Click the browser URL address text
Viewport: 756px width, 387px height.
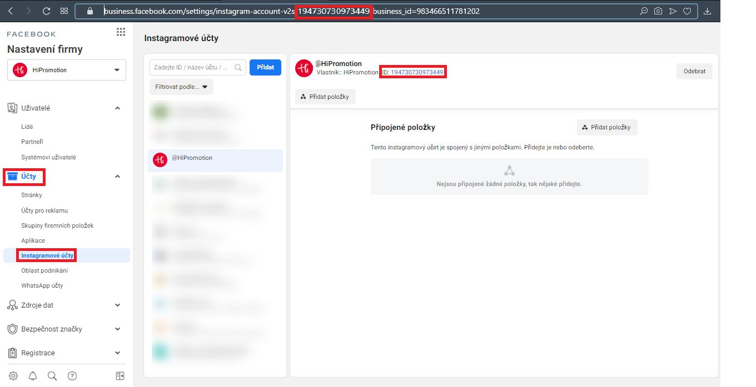click(x=292, y=11)
